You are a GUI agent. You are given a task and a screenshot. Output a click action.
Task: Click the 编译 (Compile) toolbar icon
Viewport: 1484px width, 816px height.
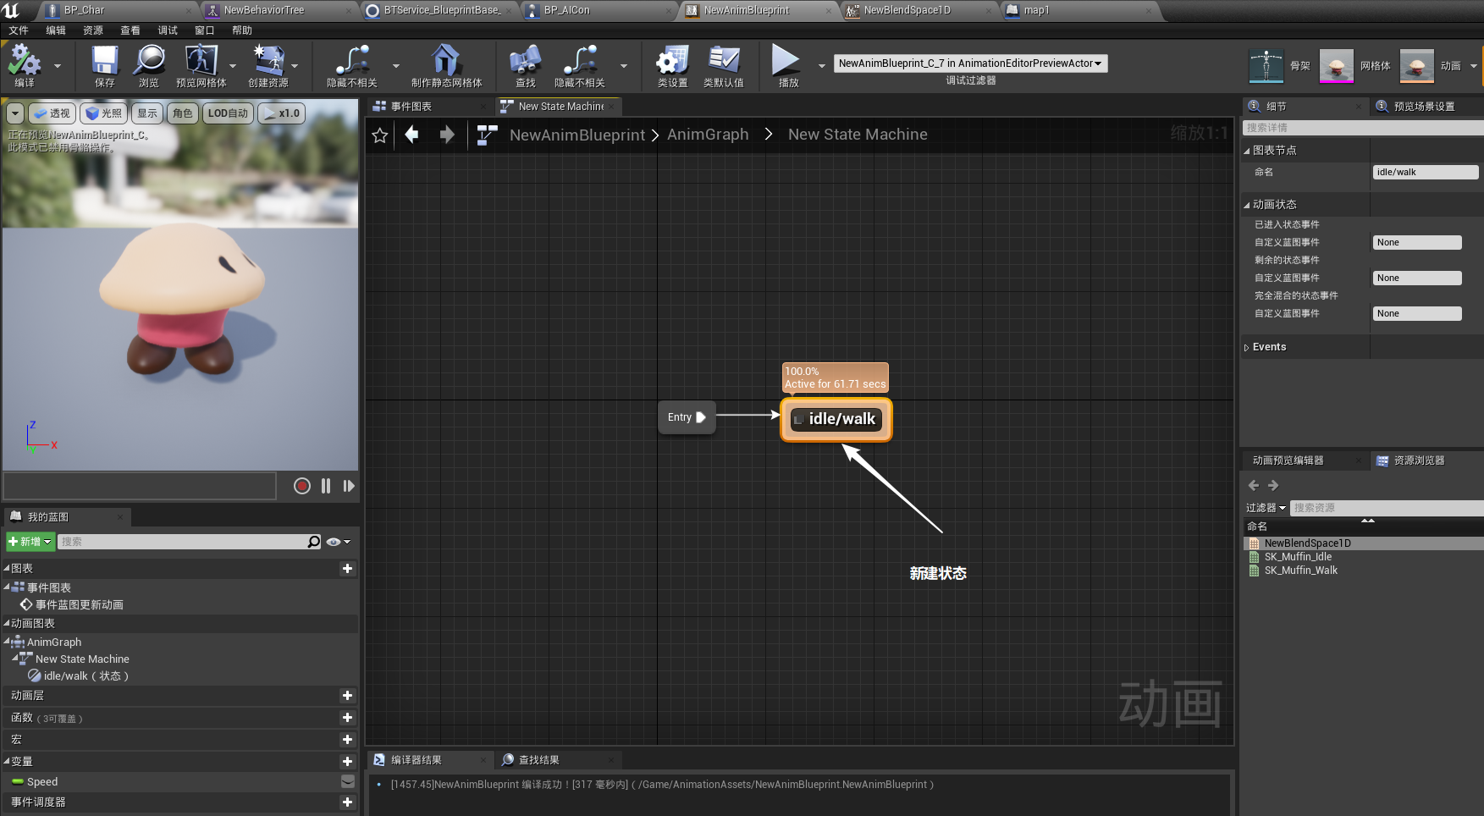25,66
